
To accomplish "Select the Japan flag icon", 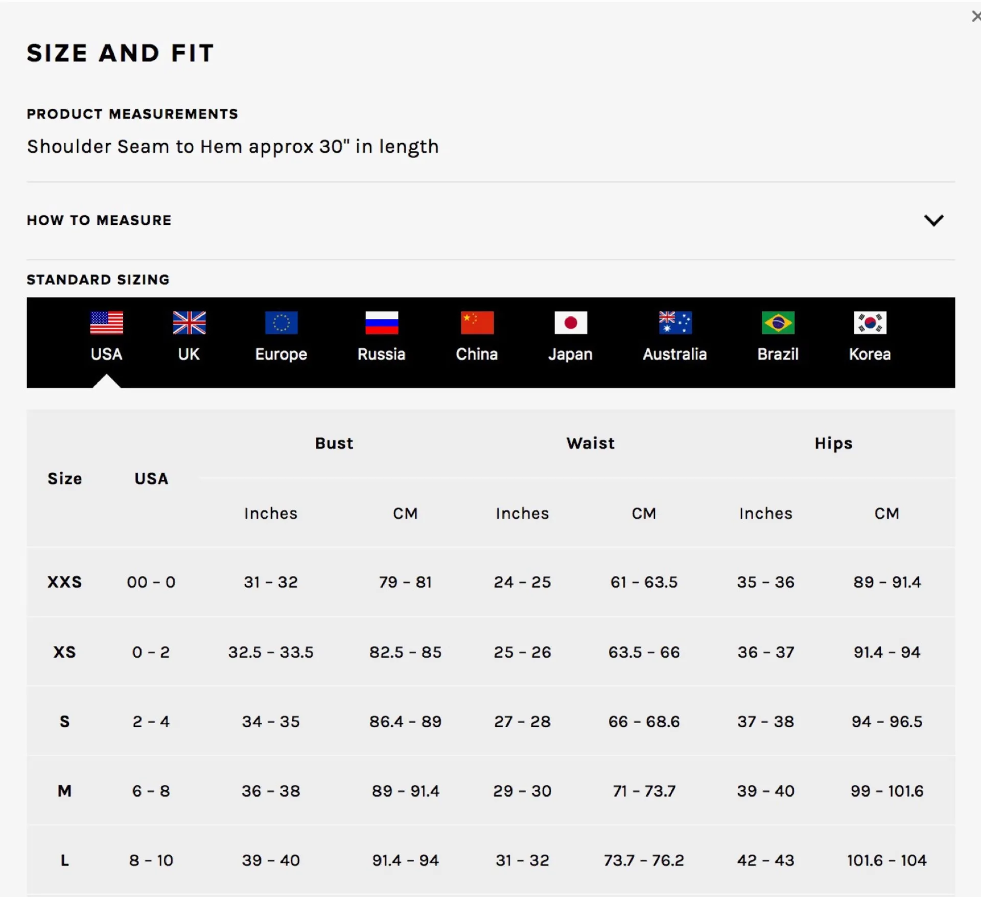I will (571, 323).
